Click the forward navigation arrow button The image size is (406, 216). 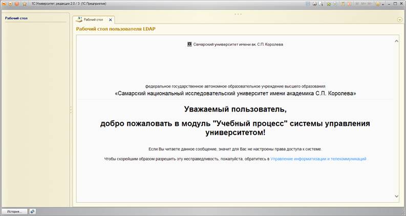pos(17,4)
